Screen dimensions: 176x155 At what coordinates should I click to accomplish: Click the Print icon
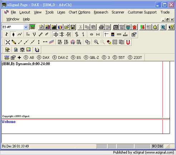(101, 27)
